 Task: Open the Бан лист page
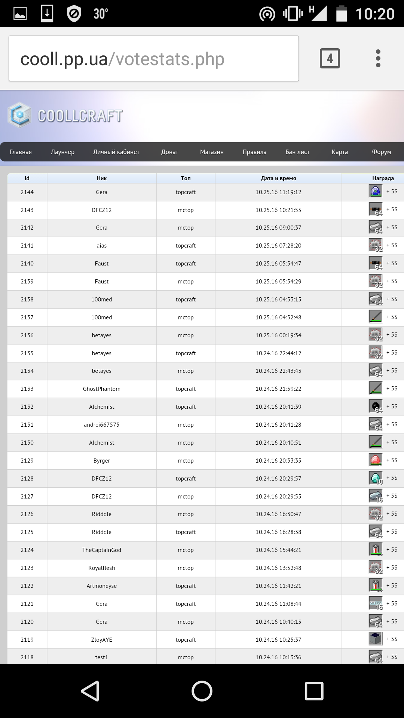297,152
